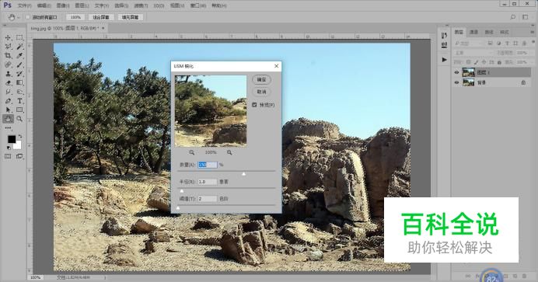The height and width of the screenshot is (282, 538).
Task: Zoom in on USM sharpen preview
Action: click(229, 152)
